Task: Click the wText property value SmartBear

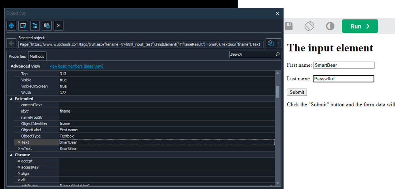Action: tap(68, 149)
